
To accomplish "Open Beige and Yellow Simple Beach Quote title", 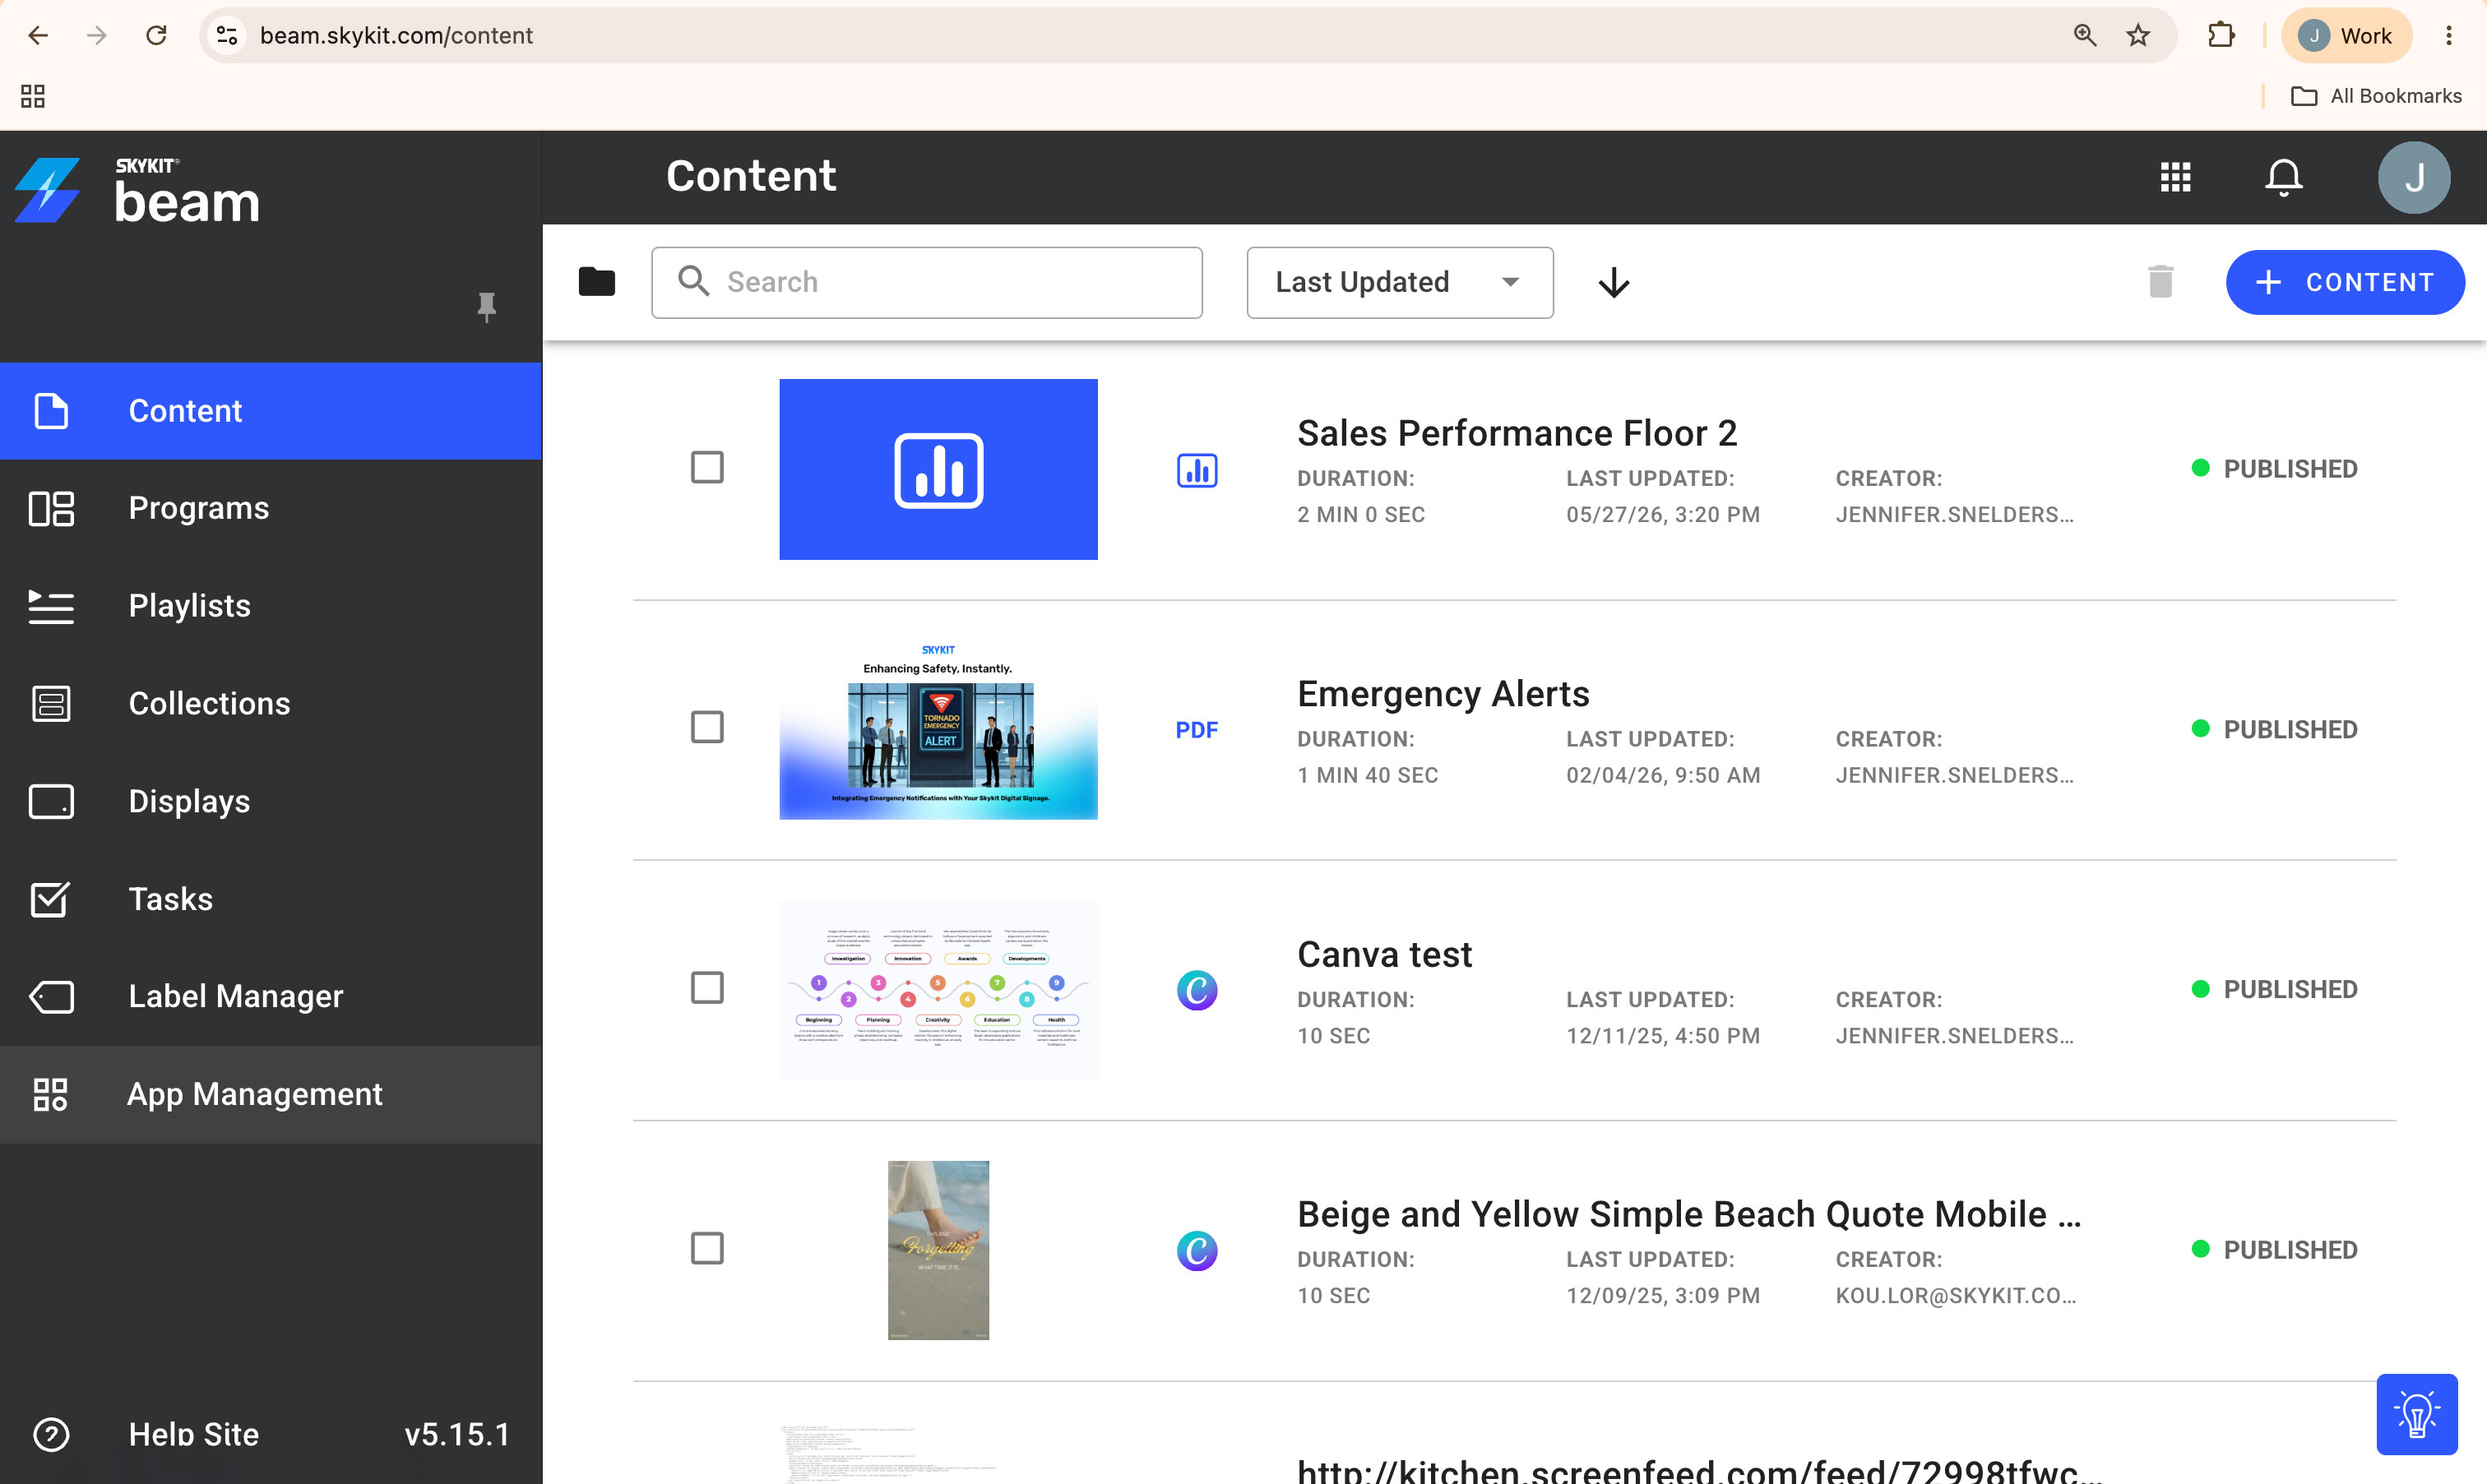I will (1689, 1214).
